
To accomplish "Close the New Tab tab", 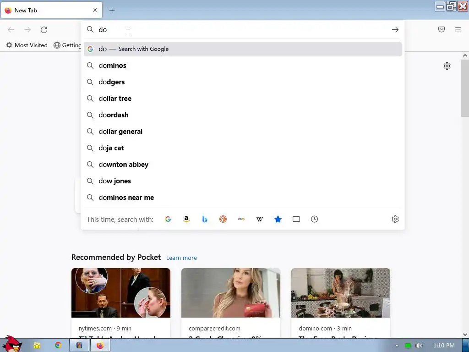I will 95,10.
